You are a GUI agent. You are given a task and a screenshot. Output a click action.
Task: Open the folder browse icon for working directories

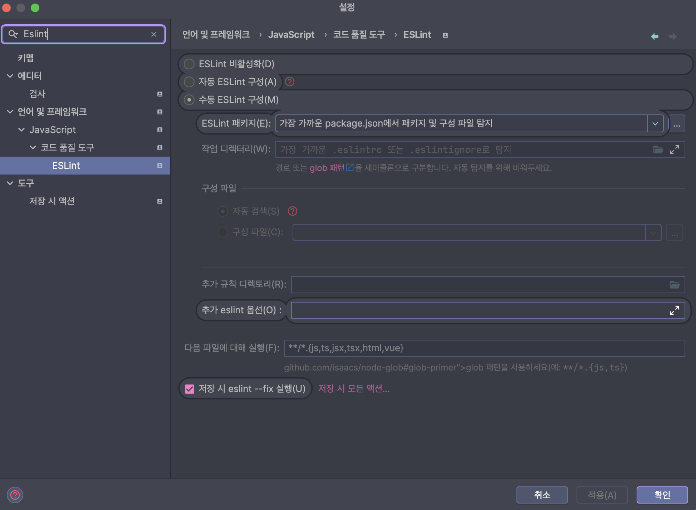pyautogui.click(x=658, y=149)
